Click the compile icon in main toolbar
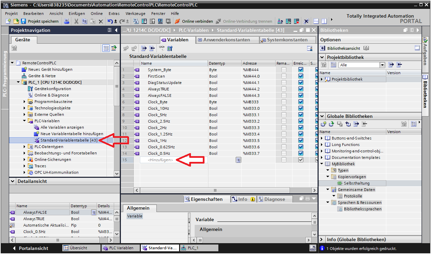This screenshot has height=254, width=431. pyautogui.click(x=136, y=21)
